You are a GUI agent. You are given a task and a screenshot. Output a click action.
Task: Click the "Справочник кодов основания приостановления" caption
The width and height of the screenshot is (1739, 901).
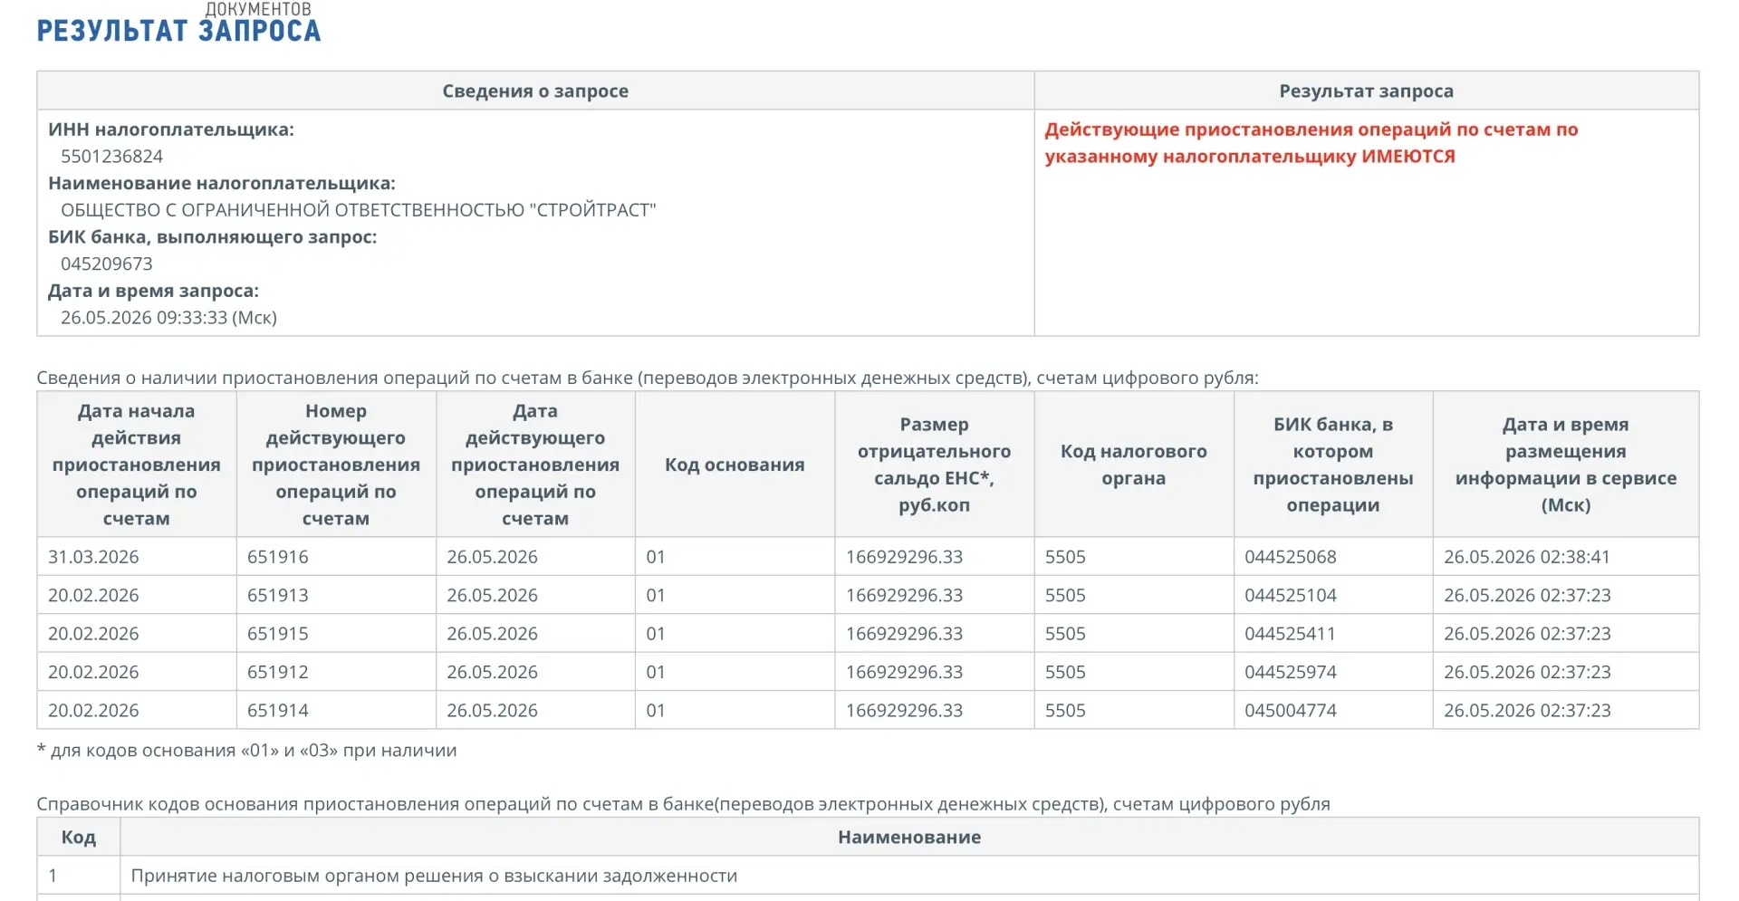(x=683, y=804)
